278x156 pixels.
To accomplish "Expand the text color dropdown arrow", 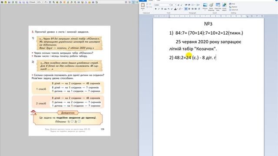I will click(177, 9).
